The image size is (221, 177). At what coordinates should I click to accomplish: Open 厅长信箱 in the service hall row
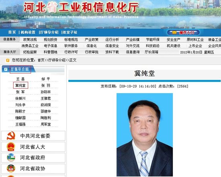coord(151,52)
